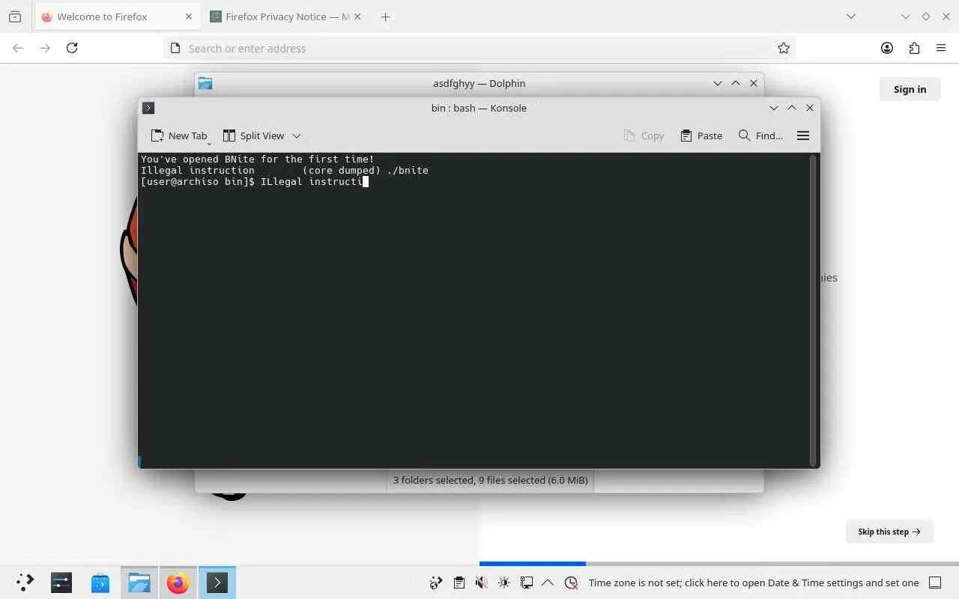Minimize the Dolphin window
This screenshot has height=599, width=959.
(718, 83)
